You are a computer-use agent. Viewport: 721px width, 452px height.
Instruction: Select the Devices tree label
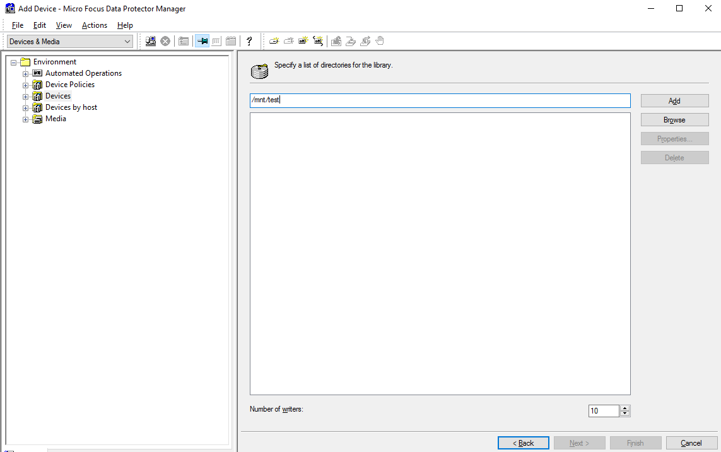point(58,96)
